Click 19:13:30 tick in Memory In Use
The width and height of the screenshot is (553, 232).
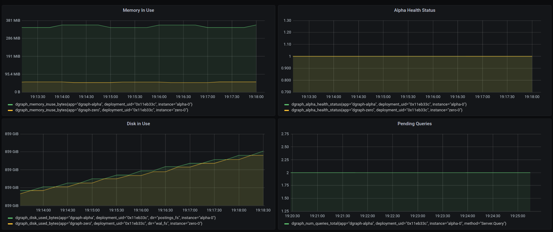[38, 97]
